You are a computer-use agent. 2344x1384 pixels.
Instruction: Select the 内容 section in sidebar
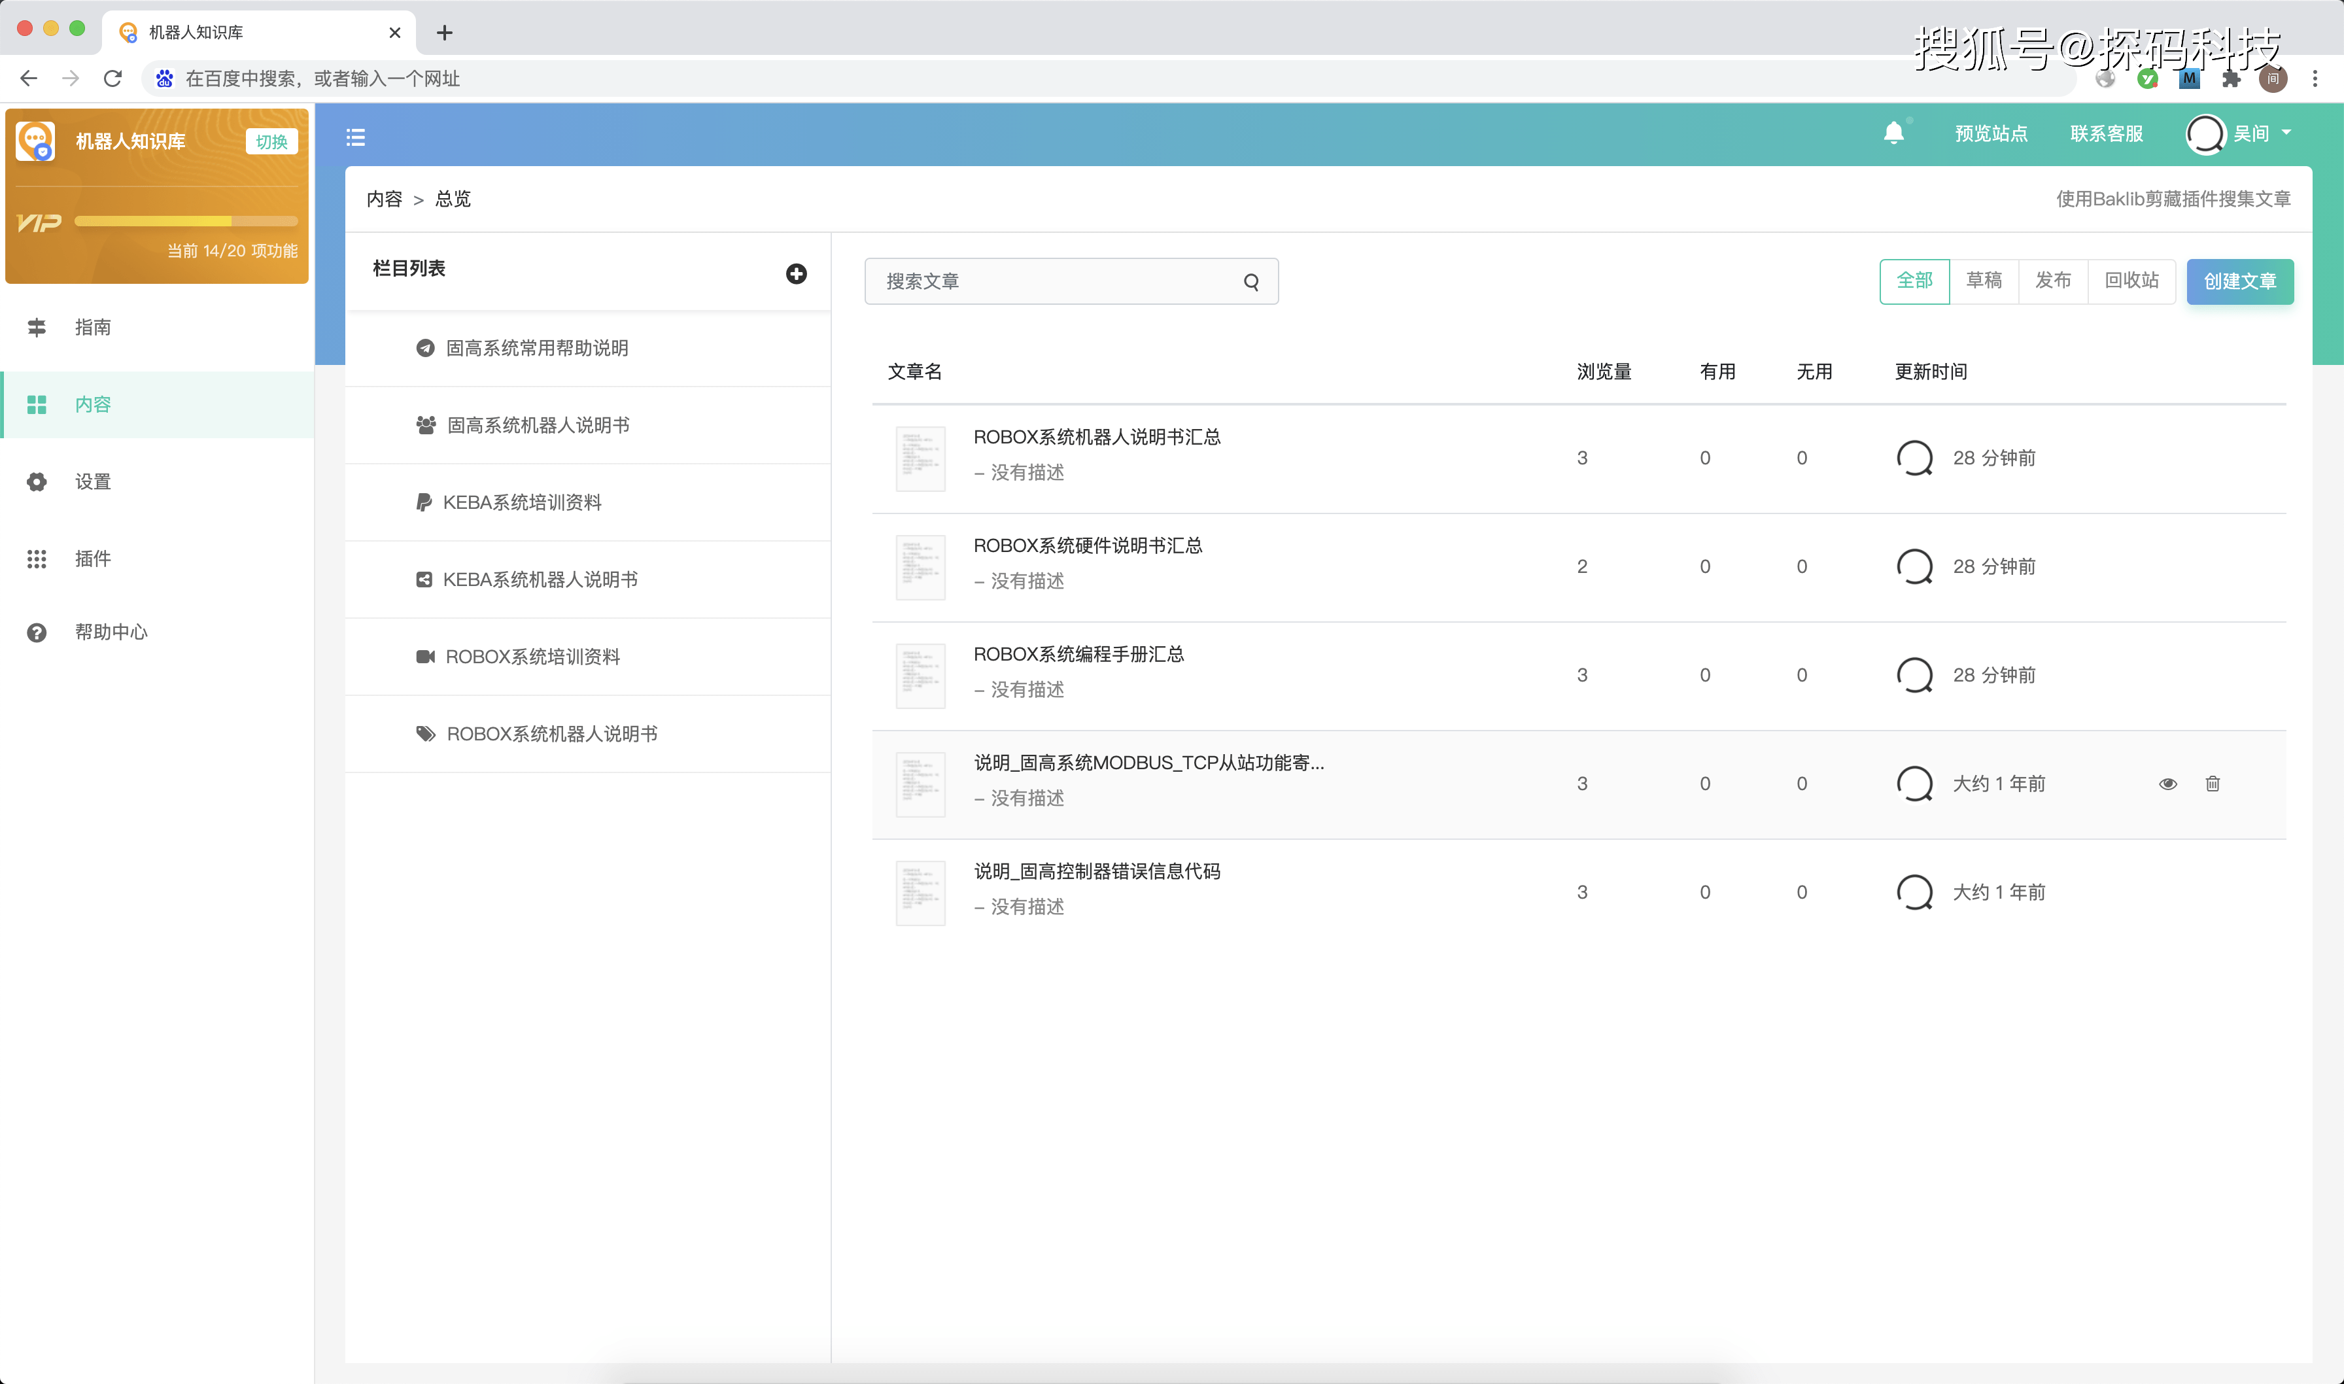click(x=94, y=404)
